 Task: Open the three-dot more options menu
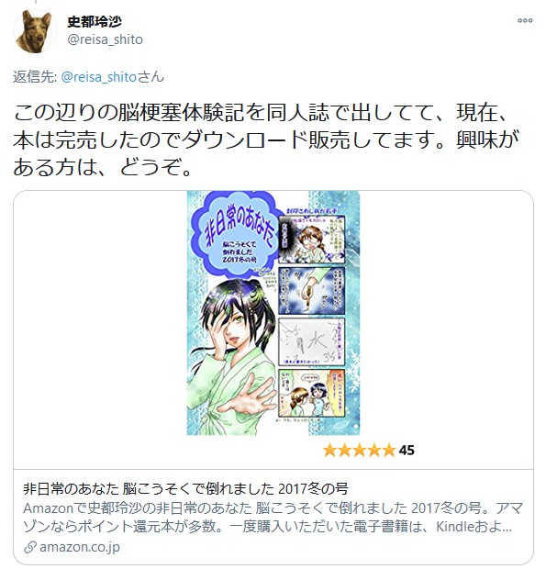click(525, 21)
